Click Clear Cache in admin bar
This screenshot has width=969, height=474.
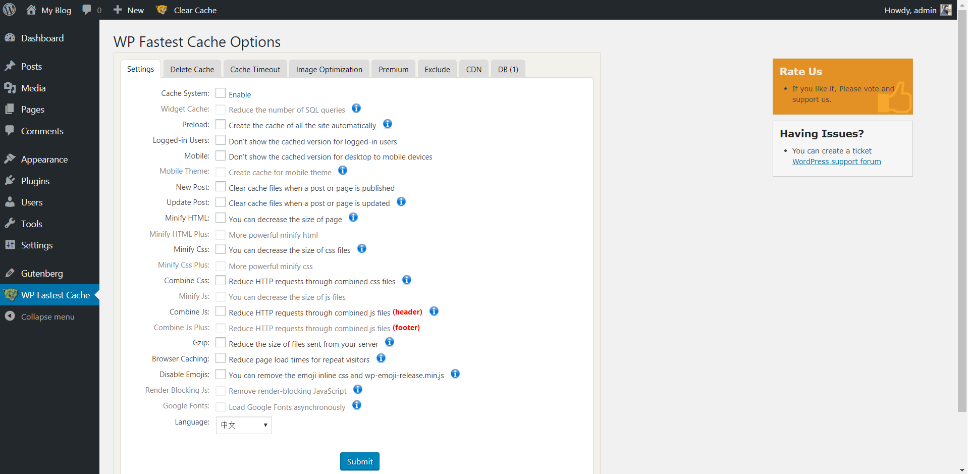(195, 10)
